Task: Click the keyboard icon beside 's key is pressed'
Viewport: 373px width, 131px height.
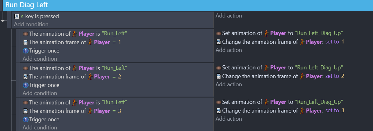Action: (17, 16)
